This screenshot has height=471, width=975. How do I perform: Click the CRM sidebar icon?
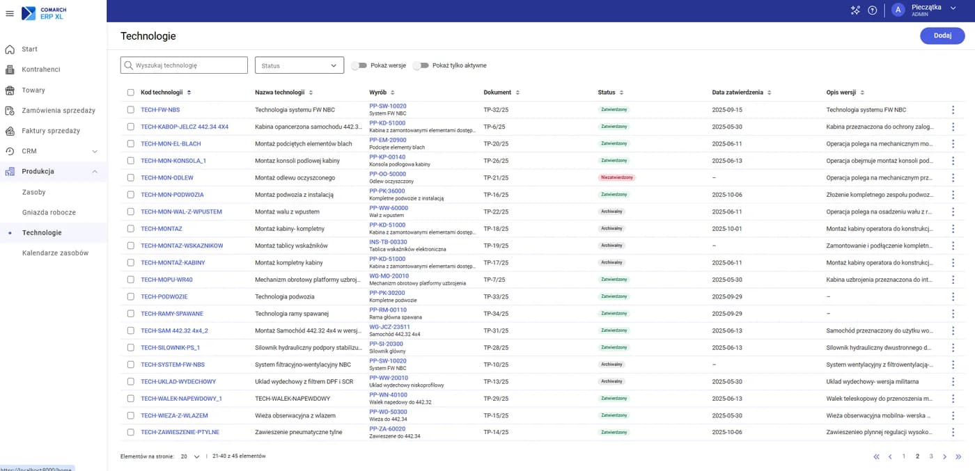10,151
